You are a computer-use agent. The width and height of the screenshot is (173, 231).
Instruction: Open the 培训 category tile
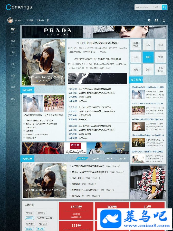[x=136, y=57]
